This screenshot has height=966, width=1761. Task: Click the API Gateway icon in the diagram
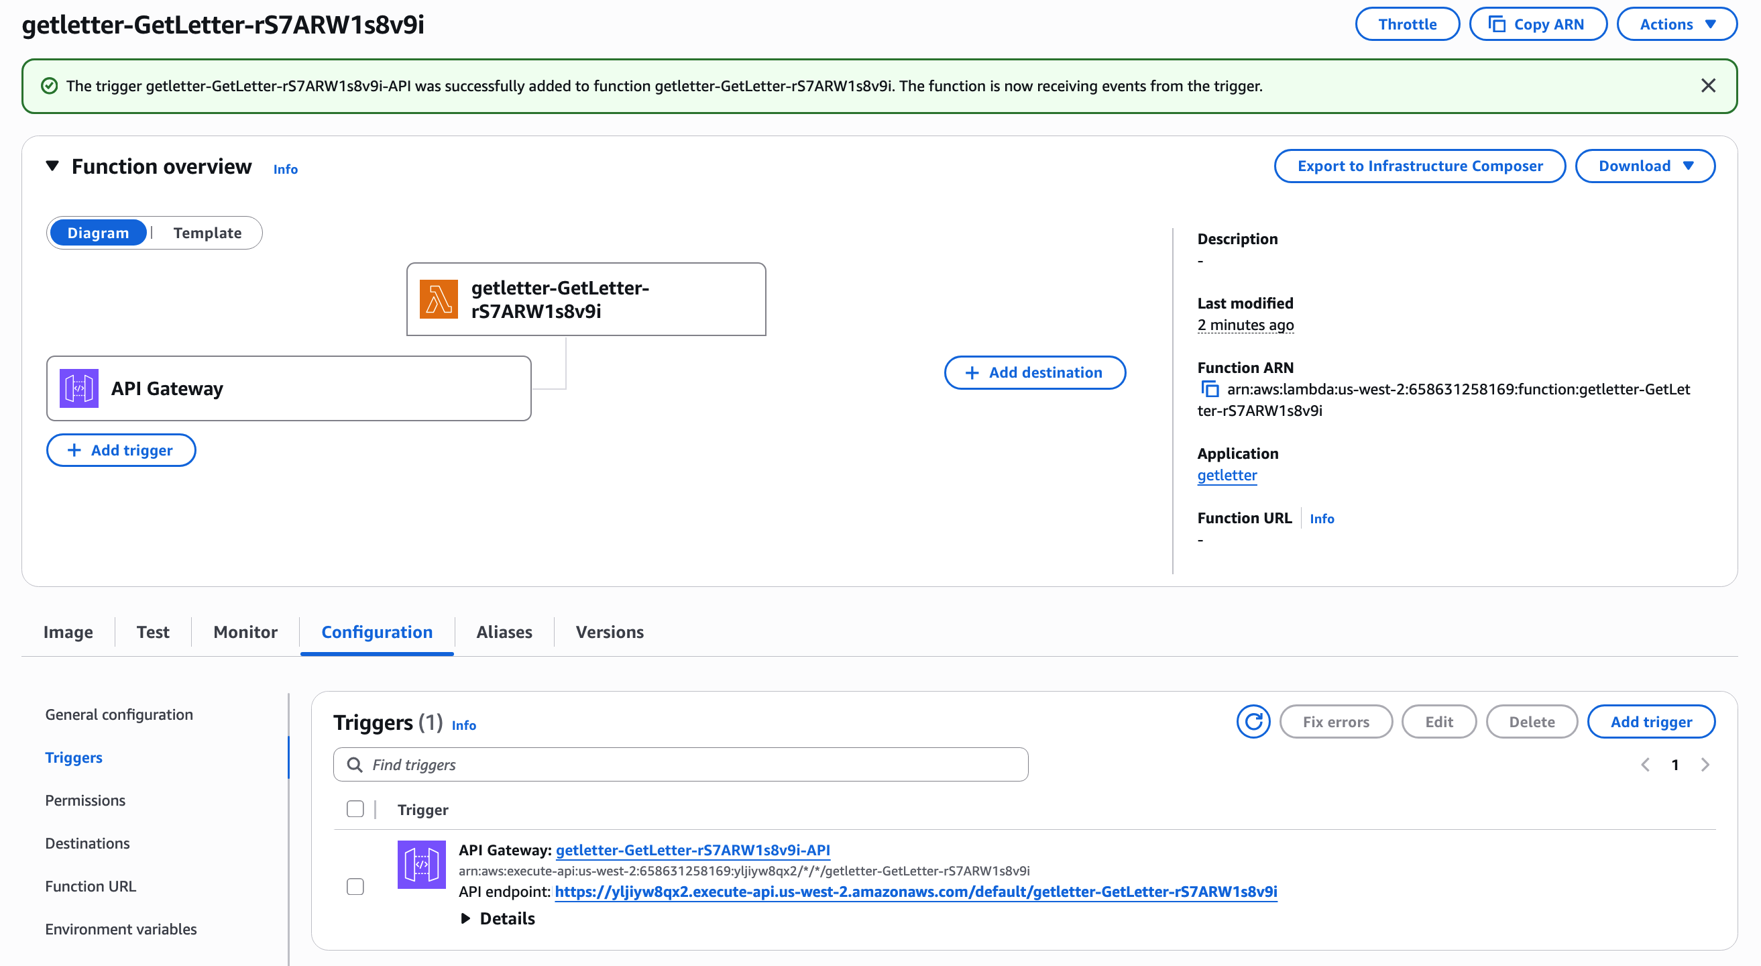78,388
